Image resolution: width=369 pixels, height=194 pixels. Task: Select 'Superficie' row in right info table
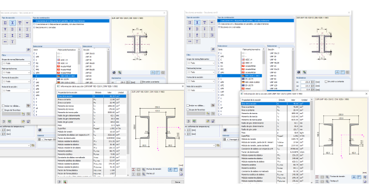pos(275,136)
